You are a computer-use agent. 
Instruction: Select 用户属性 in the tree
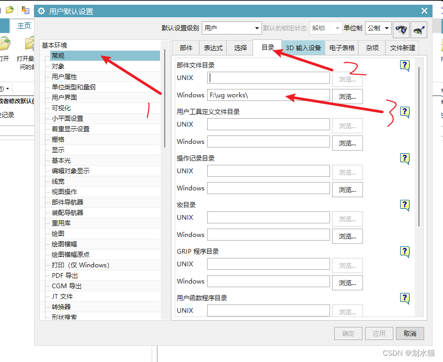point(64,77)
